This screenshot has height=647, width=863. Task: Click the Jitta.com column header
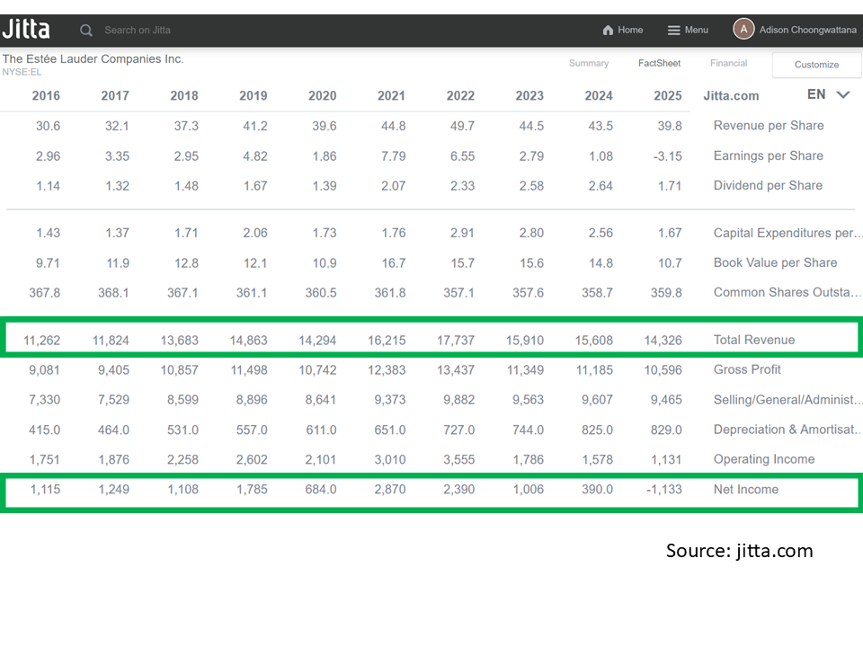(x=731, y=96)
